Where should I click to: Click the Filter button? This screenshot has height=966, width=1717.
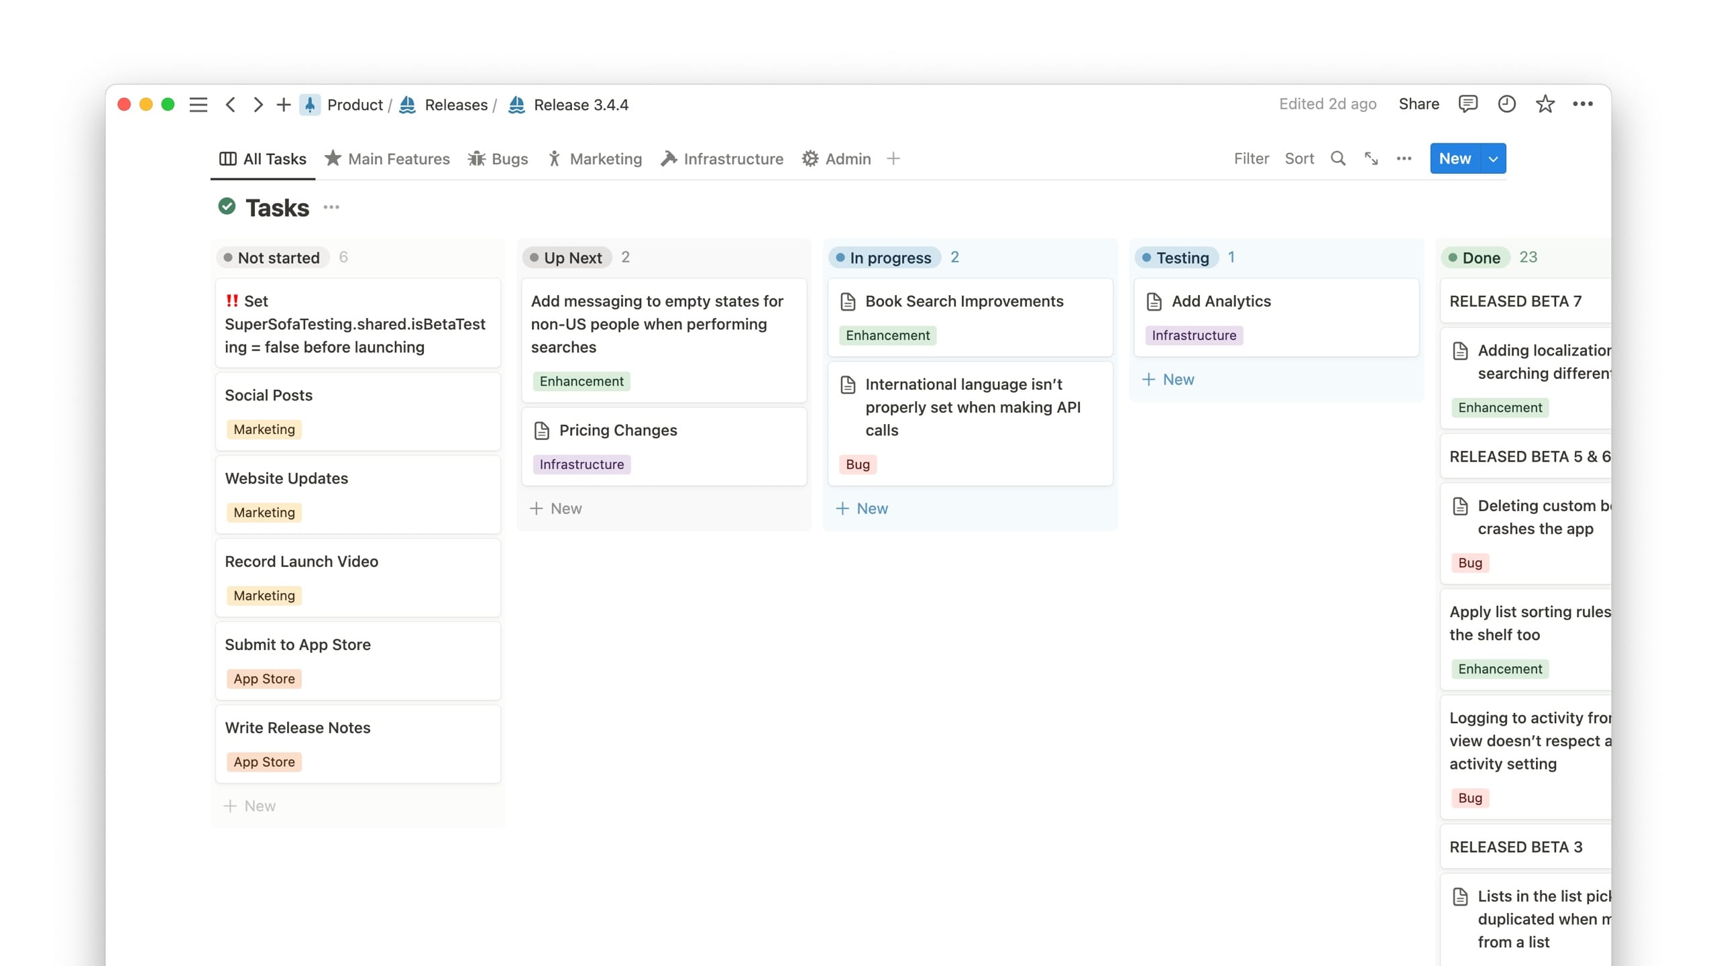pos(1251,159)
